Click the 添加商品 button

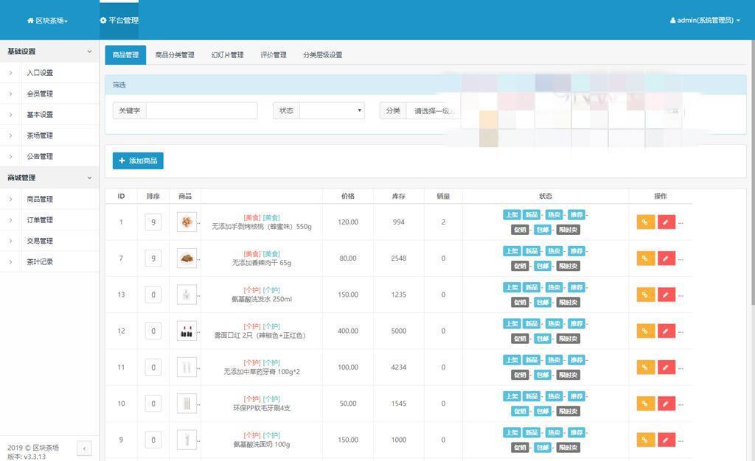pos(137,160)
